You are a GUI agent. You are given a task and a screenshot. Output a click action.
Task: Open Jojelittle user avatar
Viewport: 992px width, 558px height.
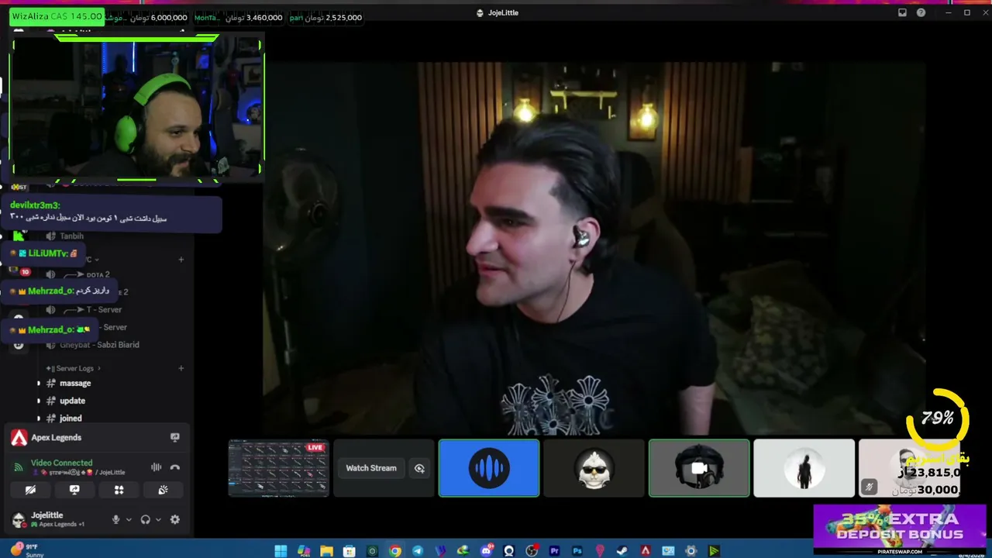[19, 519]
